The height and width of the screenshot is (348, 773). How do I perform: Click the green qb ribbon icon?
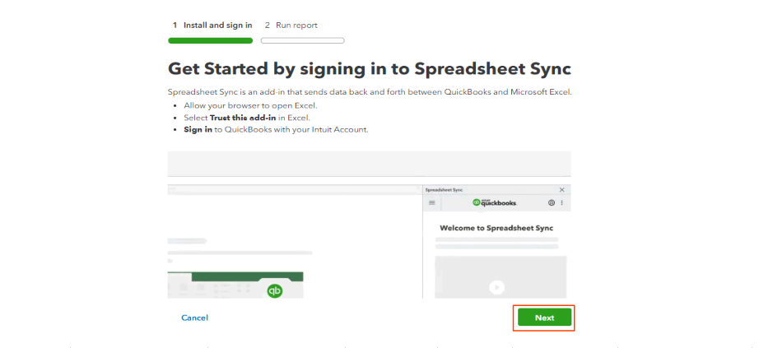275,290
